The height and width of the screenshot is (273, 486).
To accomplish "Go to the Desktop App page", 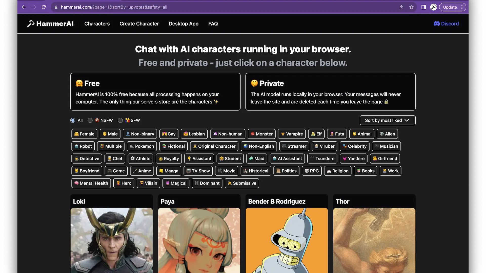I will [x=184, y=24].
